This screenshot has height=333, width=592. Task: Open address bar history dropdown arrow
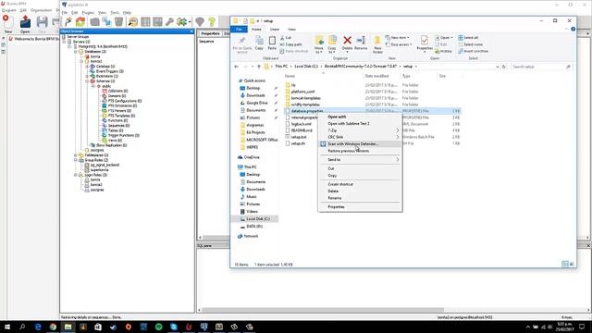point(498,67)
